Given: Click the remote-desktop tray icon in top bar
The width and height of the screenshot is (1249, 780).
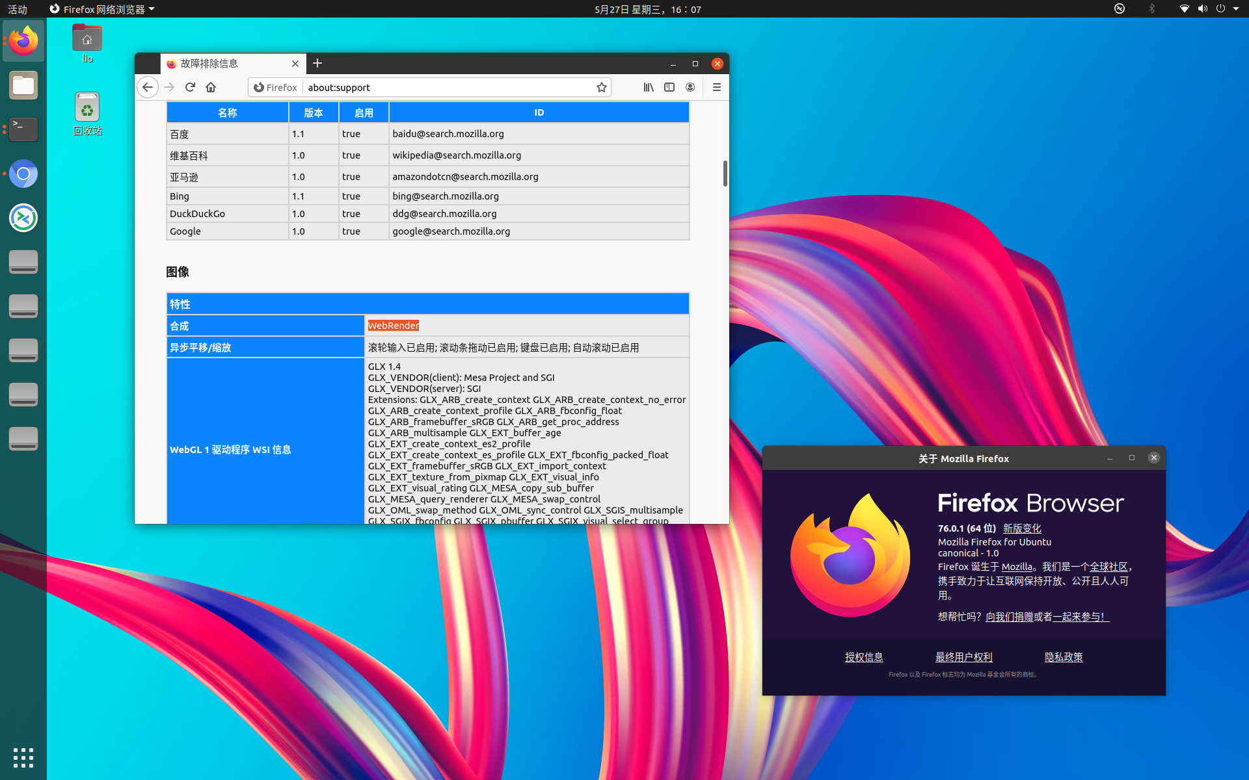Looking at the screenshot, I should click(1120, 9).
